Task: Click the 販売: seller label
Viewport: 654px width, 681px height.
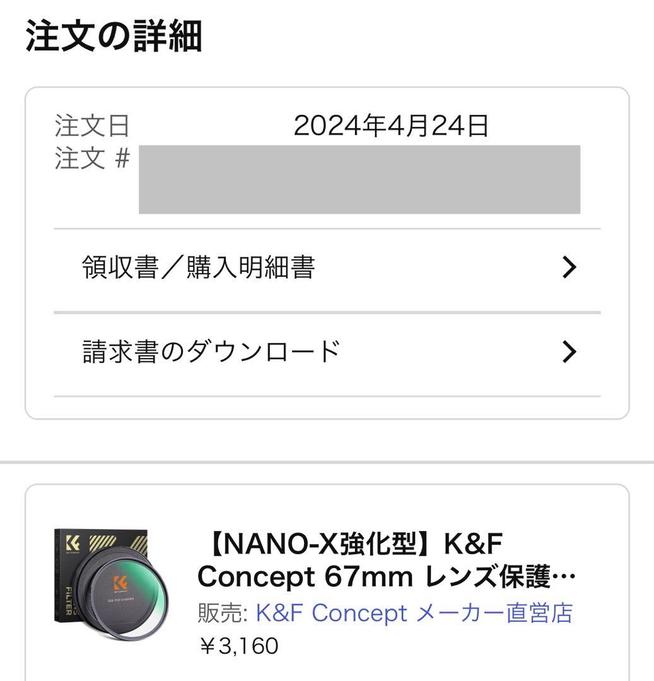Action: [223, 613]
